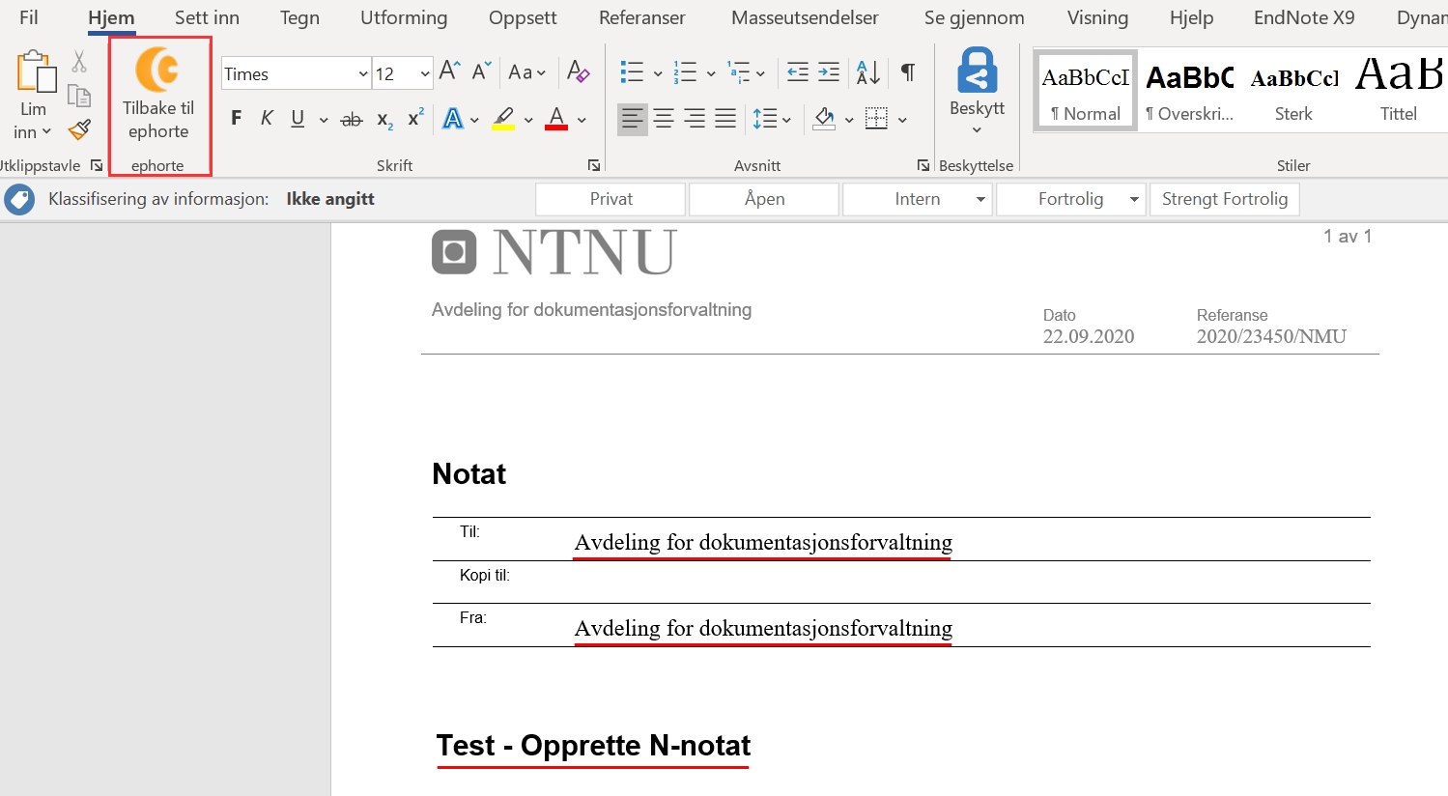Open the Skrift font dialog launcher
Image resolution: width=1448 pixels, height=796 pixels.
594,165
